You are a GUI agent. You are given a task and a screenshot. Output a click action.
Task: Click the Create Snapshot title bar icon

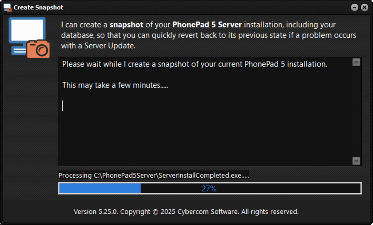(x=8, y=7)
